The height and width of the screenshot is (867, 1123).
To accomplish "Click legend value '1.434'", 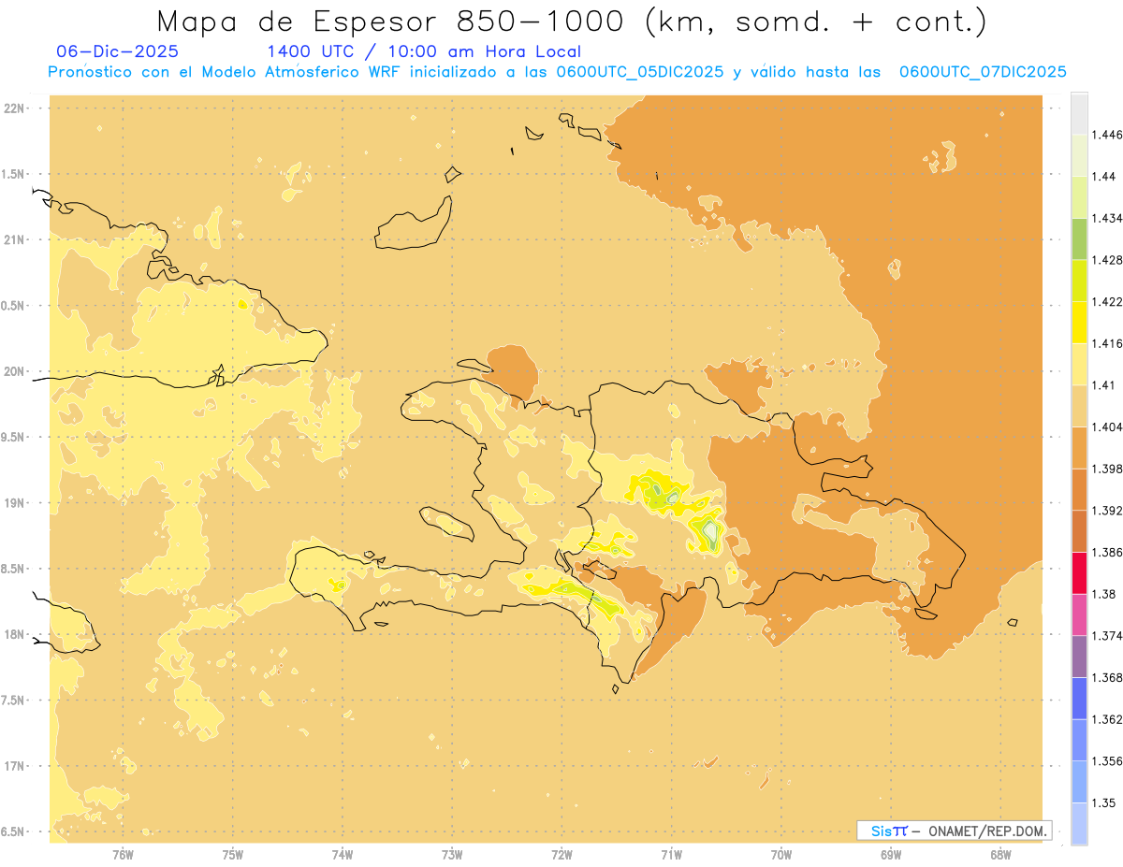I will tap(1109, 218).
